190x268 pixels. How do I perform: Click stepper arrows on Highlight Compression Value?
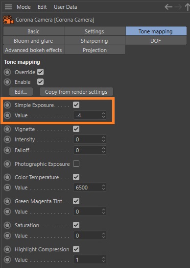(103, 260)
